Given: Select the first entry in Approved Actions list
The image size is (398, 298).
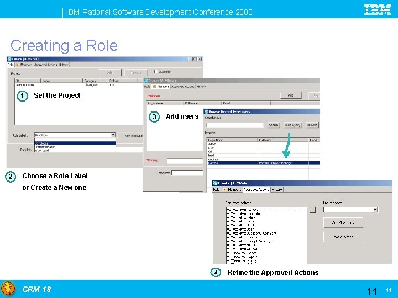Looking at the screenshot, I should coord(266,210).
